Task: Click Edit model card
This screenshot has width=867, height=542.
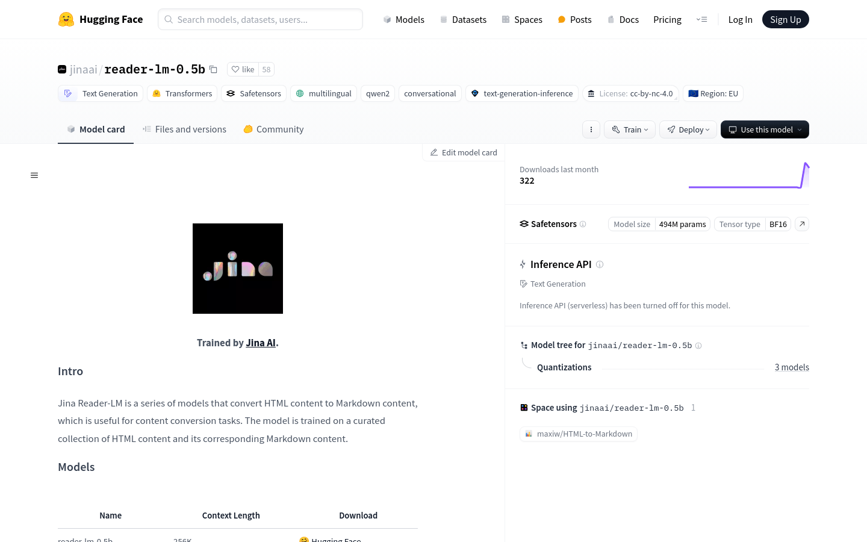Action: click(464, 152)
